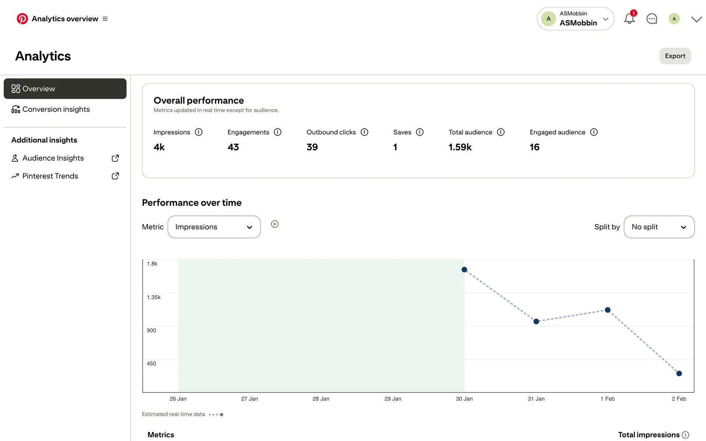Open the messages chat bubble icon

[652, 19]
